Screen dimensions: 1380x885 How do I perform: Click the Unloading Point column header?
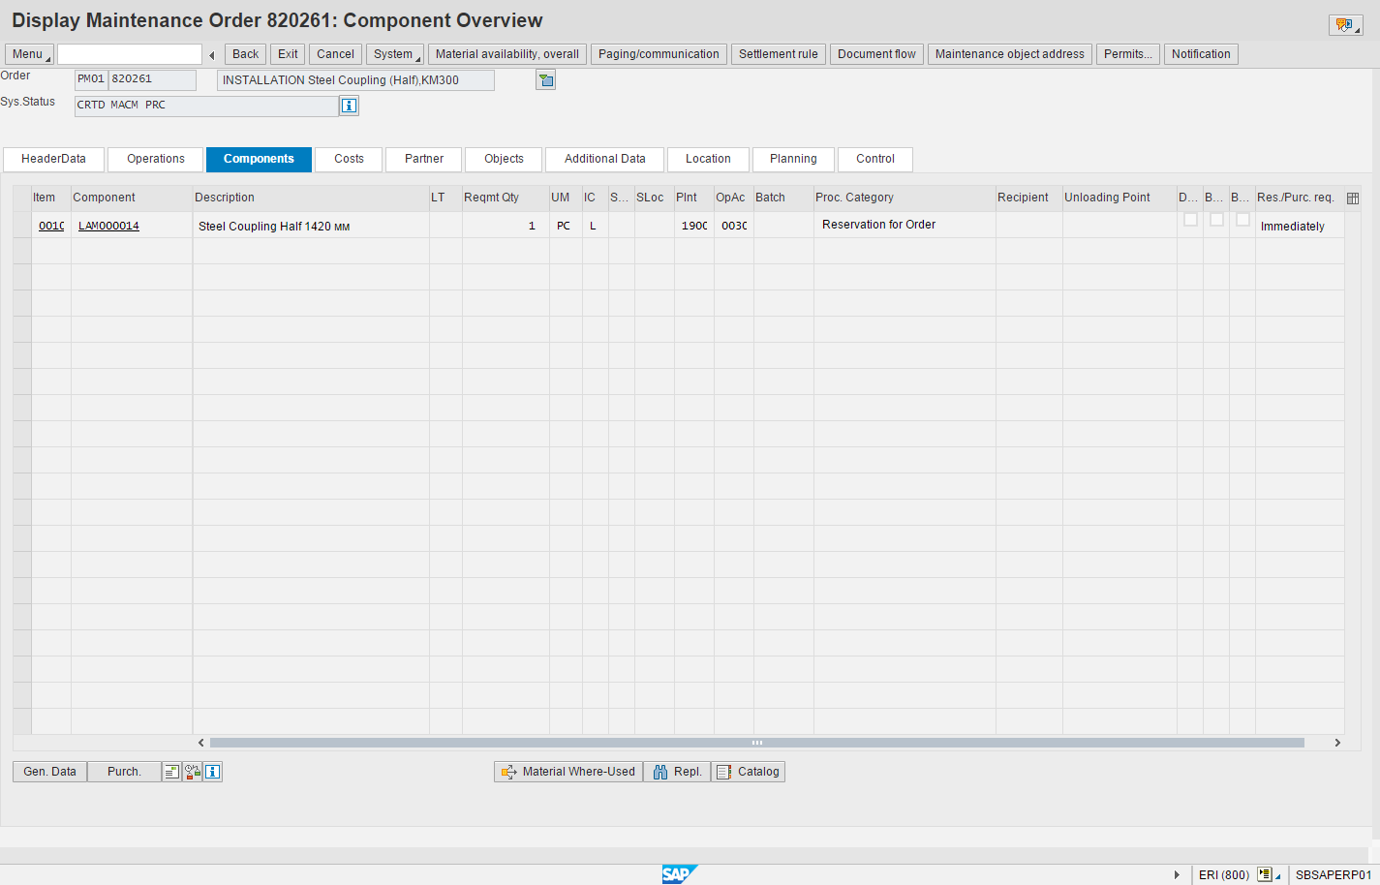point(1119,198)
